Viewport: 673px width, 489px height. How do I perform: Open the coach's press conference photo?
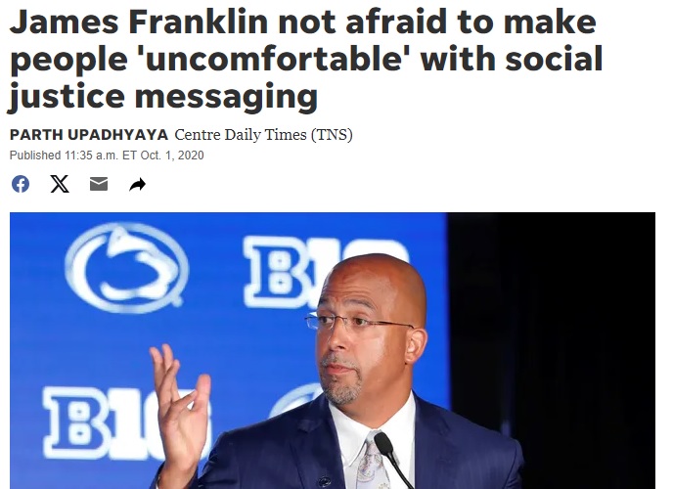pyautogui.click(x=333, y=350)
